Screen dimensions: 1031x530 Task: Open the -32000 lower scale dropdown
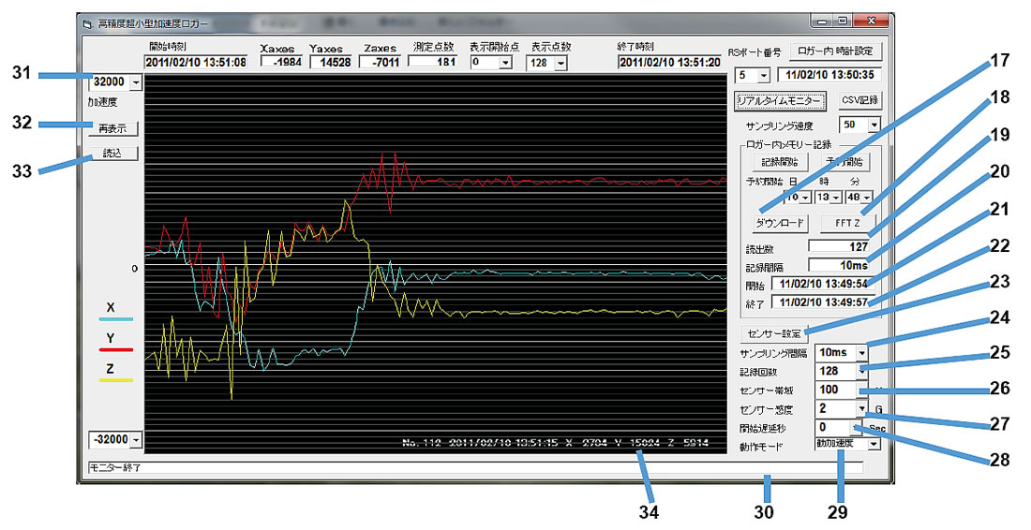(137, 438)
